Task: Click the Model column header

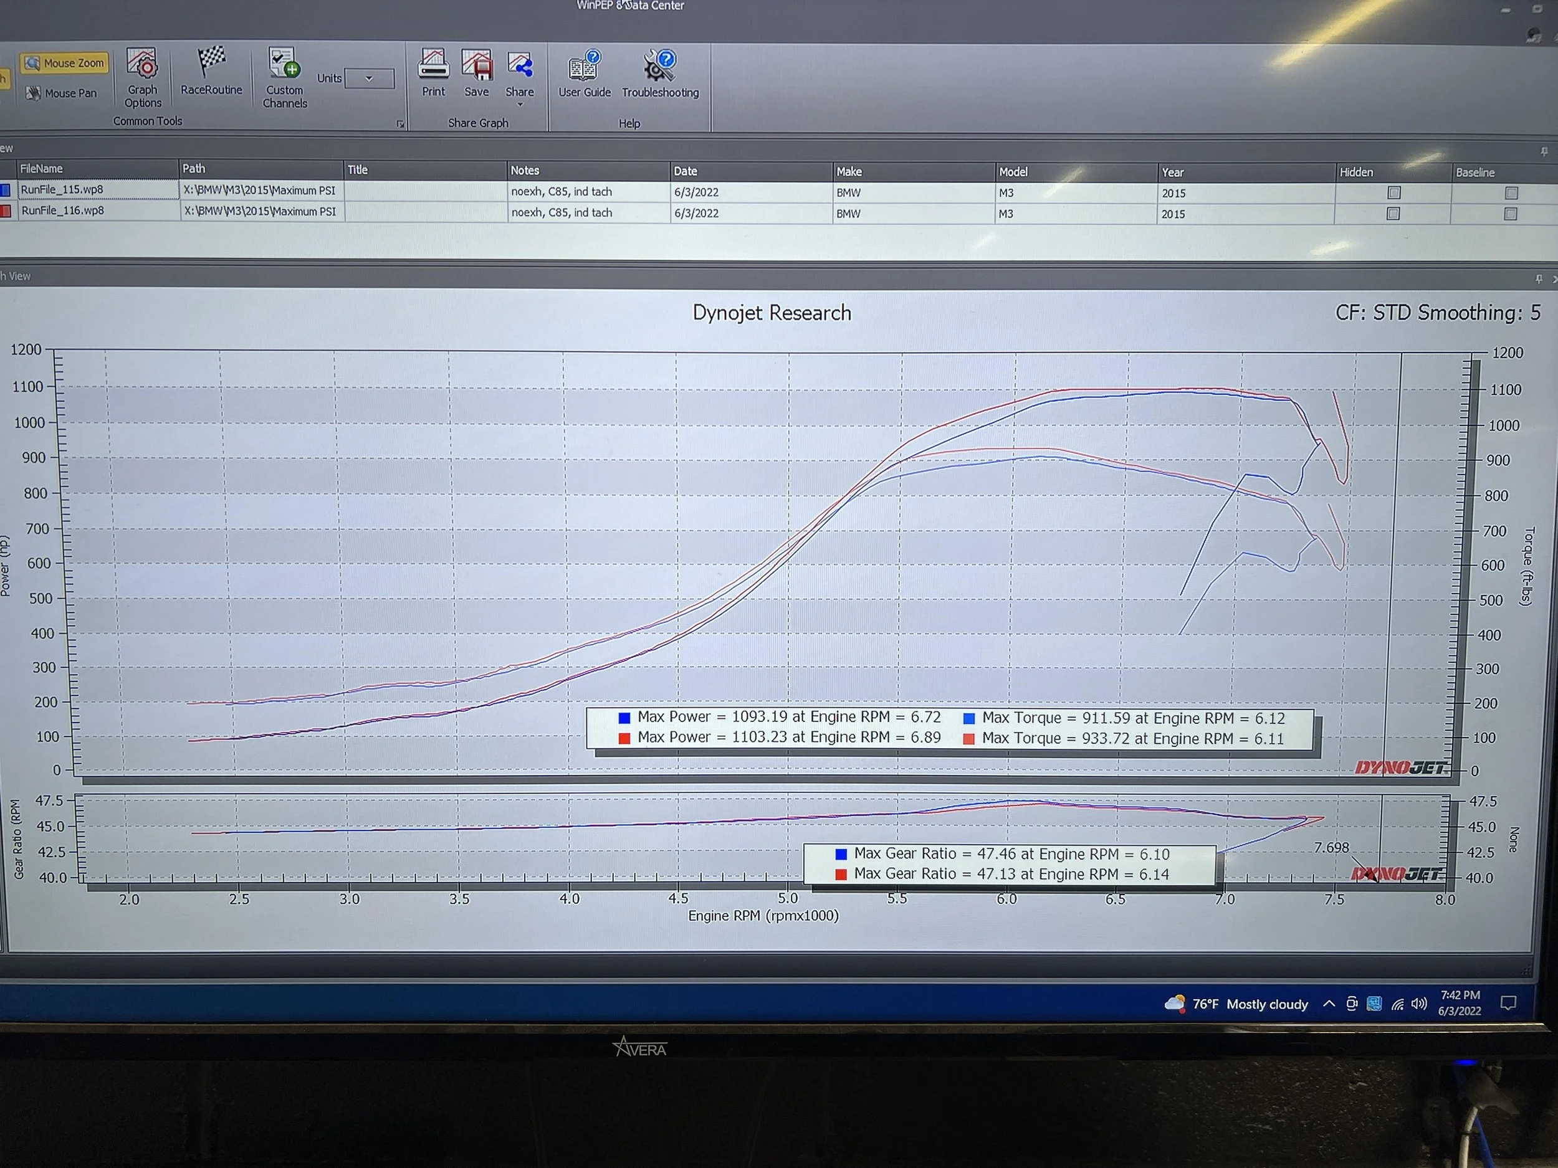Action: coord(1076,172)
